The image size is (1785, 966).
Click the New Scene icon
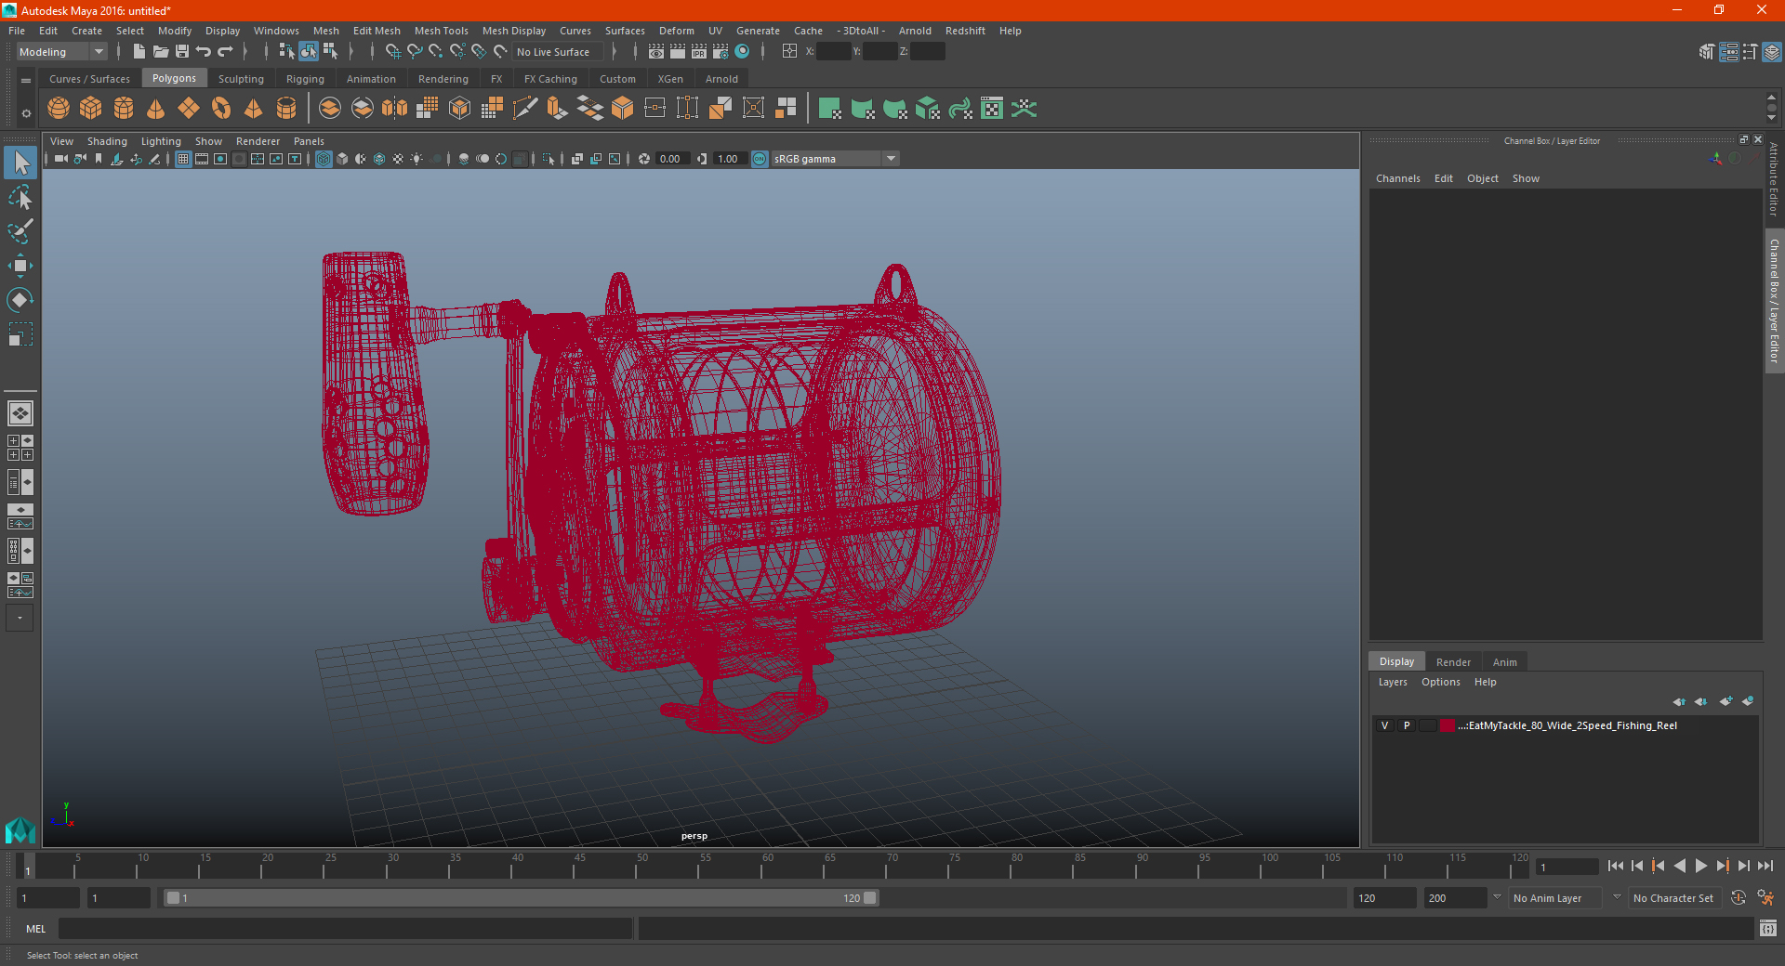point(139,52)
